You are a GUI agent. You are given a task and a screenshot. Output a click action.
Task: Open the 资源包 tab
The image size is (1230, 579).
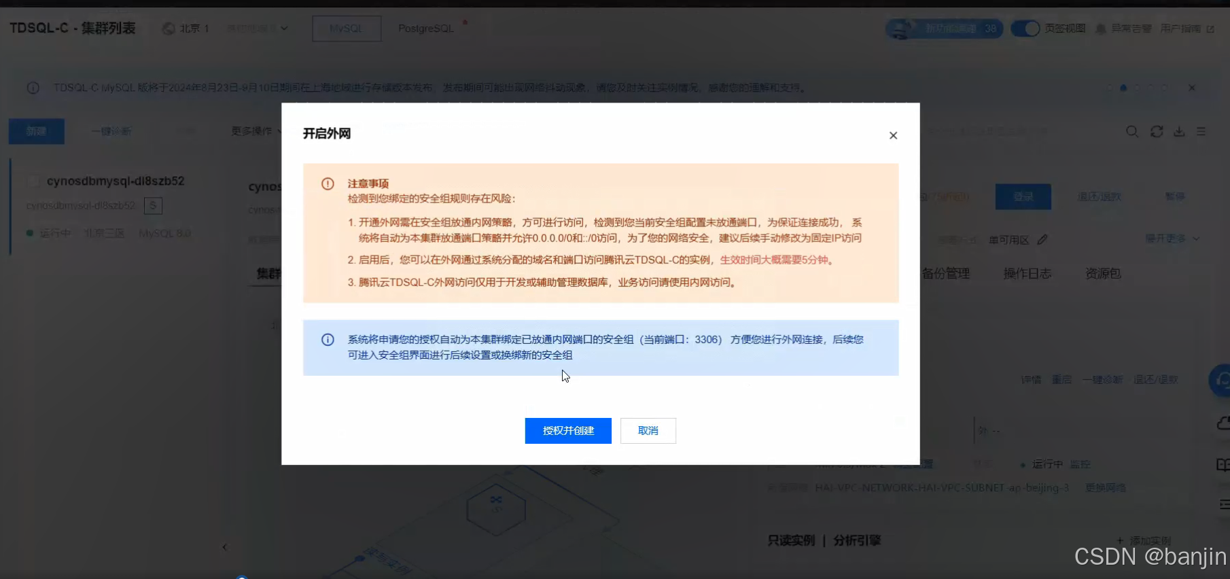[1103, 273]
